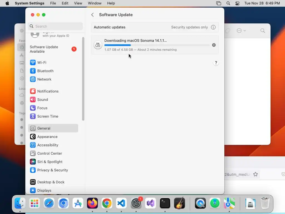Open Launchpad from the Dock
The image size is (285, 214).
(x=35, y=203)
